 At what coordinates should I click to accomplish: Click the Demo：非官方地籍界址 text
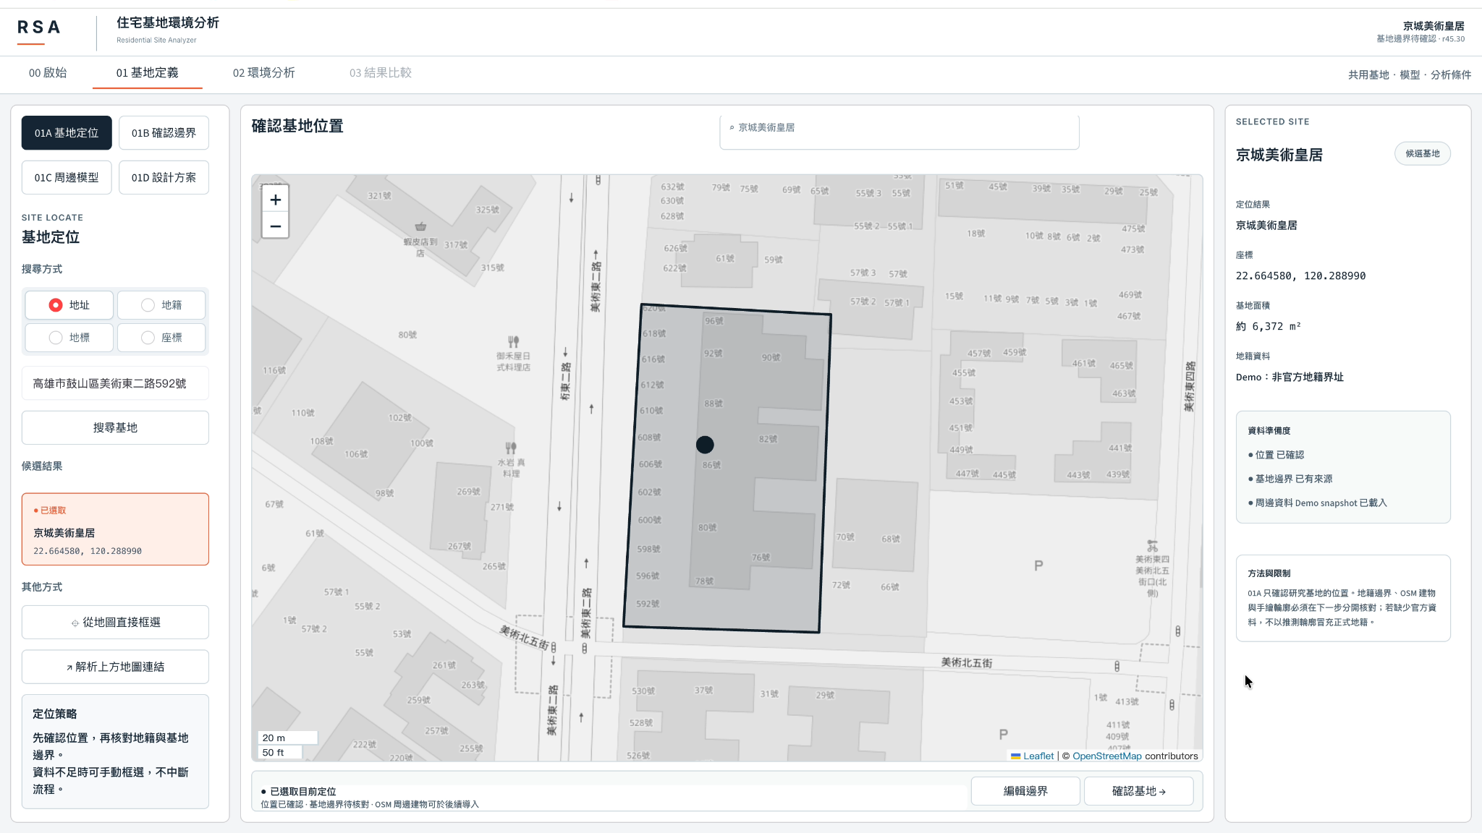(x=1290, y=377)
